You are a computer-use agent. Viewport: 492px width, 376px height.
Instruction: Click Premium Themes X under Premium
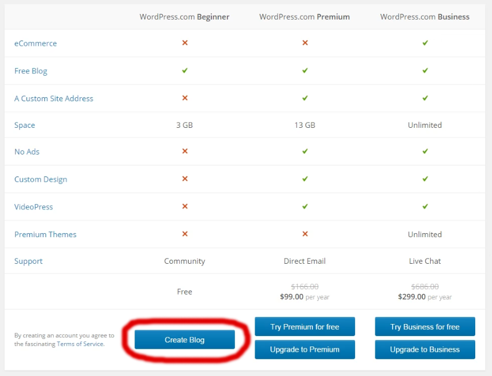tap(305, 234)
